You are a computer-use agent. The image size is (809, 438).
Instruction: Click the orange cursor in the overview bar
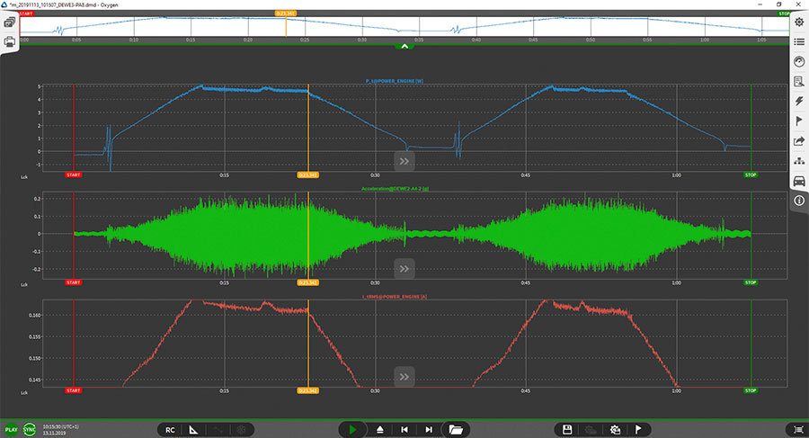point(285,13)
